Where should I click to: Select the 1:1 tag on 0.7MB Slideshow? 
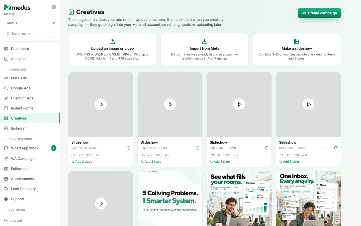[x=74, y=155]
